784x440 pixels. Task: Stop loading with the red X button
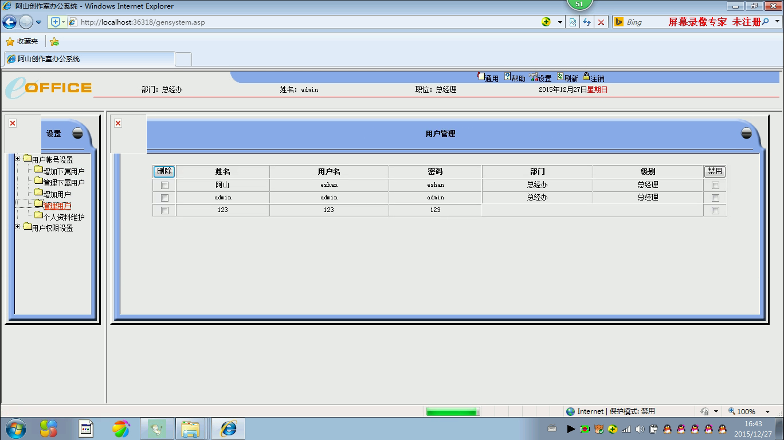point(601,22)
